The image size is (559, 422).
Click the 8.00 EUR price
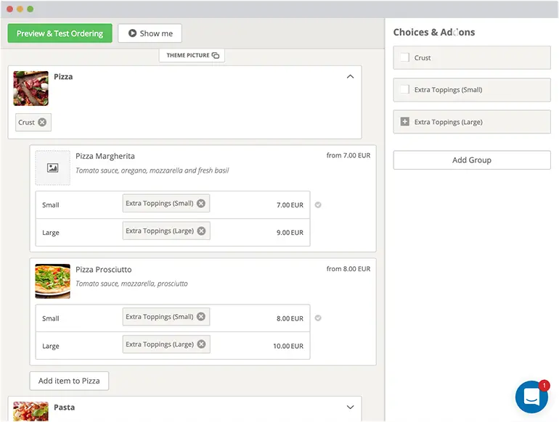290,318
